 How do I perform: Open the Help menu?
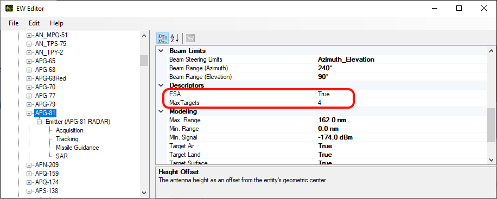click(57, 23)
